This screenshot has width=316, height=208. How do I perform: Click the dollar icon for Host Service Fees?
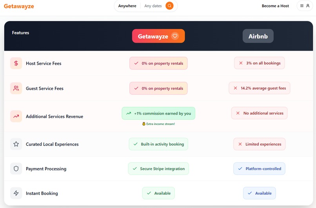pos(16,63)
